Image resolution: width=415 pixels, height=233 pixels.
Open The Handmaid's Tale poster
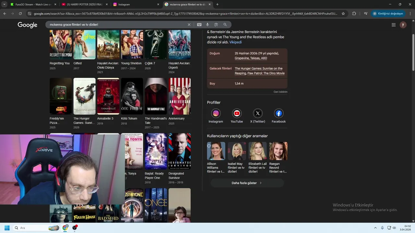156,96
